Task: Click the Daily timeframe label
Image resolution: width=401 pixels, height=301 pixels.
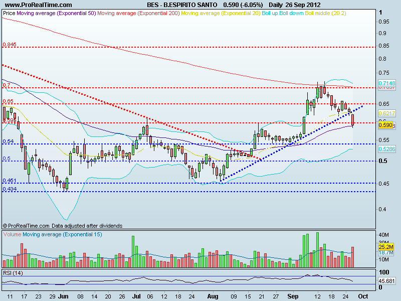Action: pyautogui.click(x=276, y=5)
